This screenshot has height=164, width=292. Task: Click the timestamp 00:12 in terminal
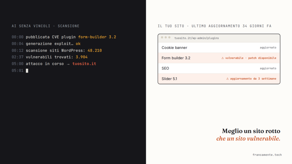[17, 50]
